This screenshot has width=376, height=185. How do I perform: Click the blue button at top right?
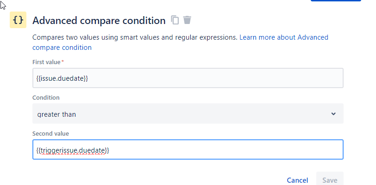336,1
